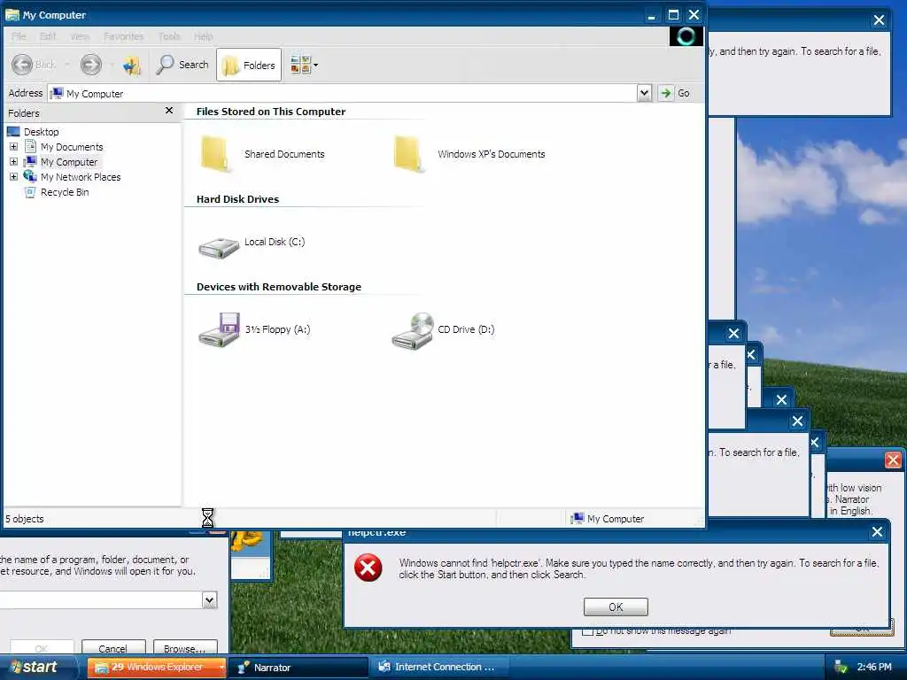Expand the My Network Places tree node
This screenshot has width=907, height=680.
coord(13,177)
